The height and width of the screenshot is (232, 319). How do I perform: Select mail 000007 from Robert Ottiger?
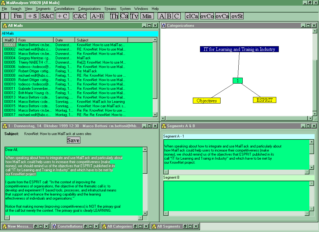(x=78, y=71)
